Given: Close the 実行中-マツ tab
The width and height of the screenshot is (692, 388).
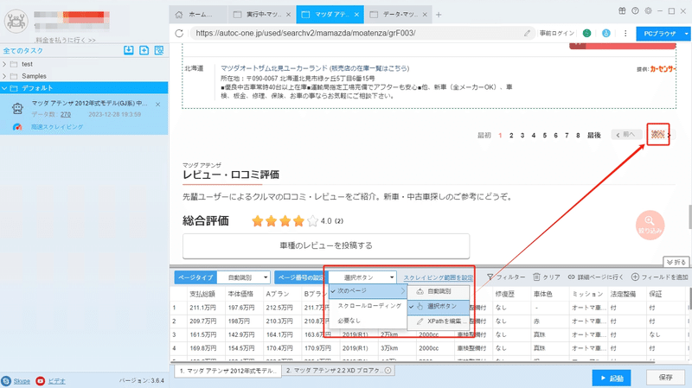Looking at the screenshot, I should (x=288, y=15).
